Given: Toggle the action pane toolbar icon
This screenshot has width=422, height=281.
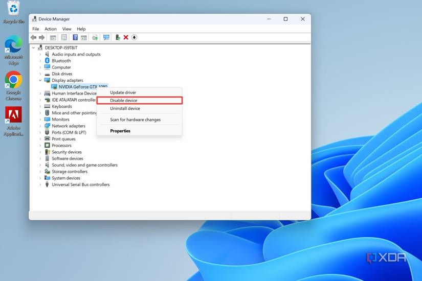Looking at the screenshot, I should [x=84, y=37].
